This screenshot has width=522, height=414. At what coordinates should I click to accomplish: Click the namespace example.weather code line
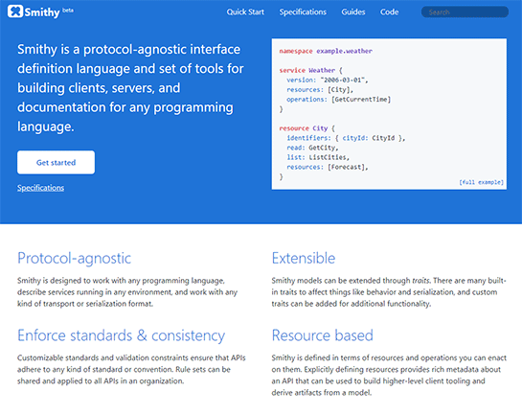click(x=326, y=51)
